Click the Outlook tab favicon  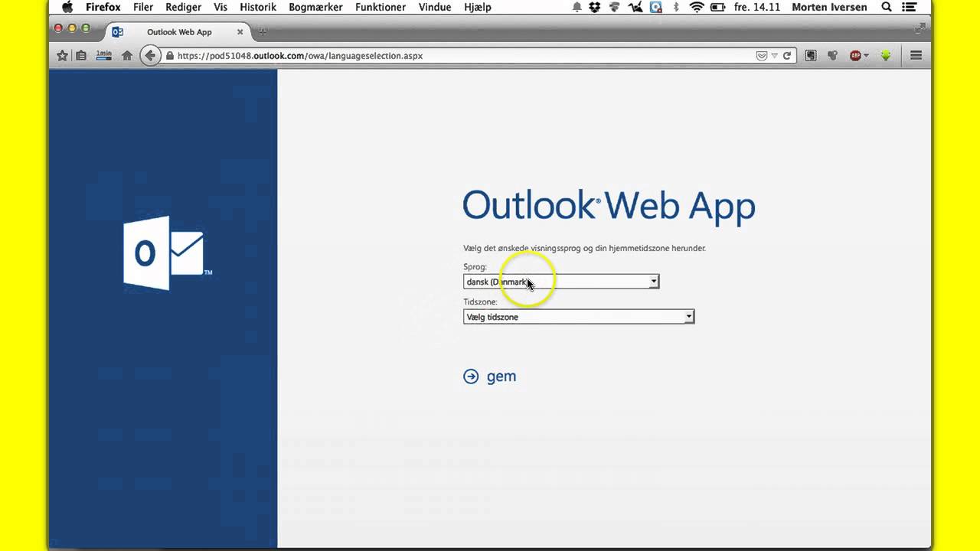(x=117, y=32)
